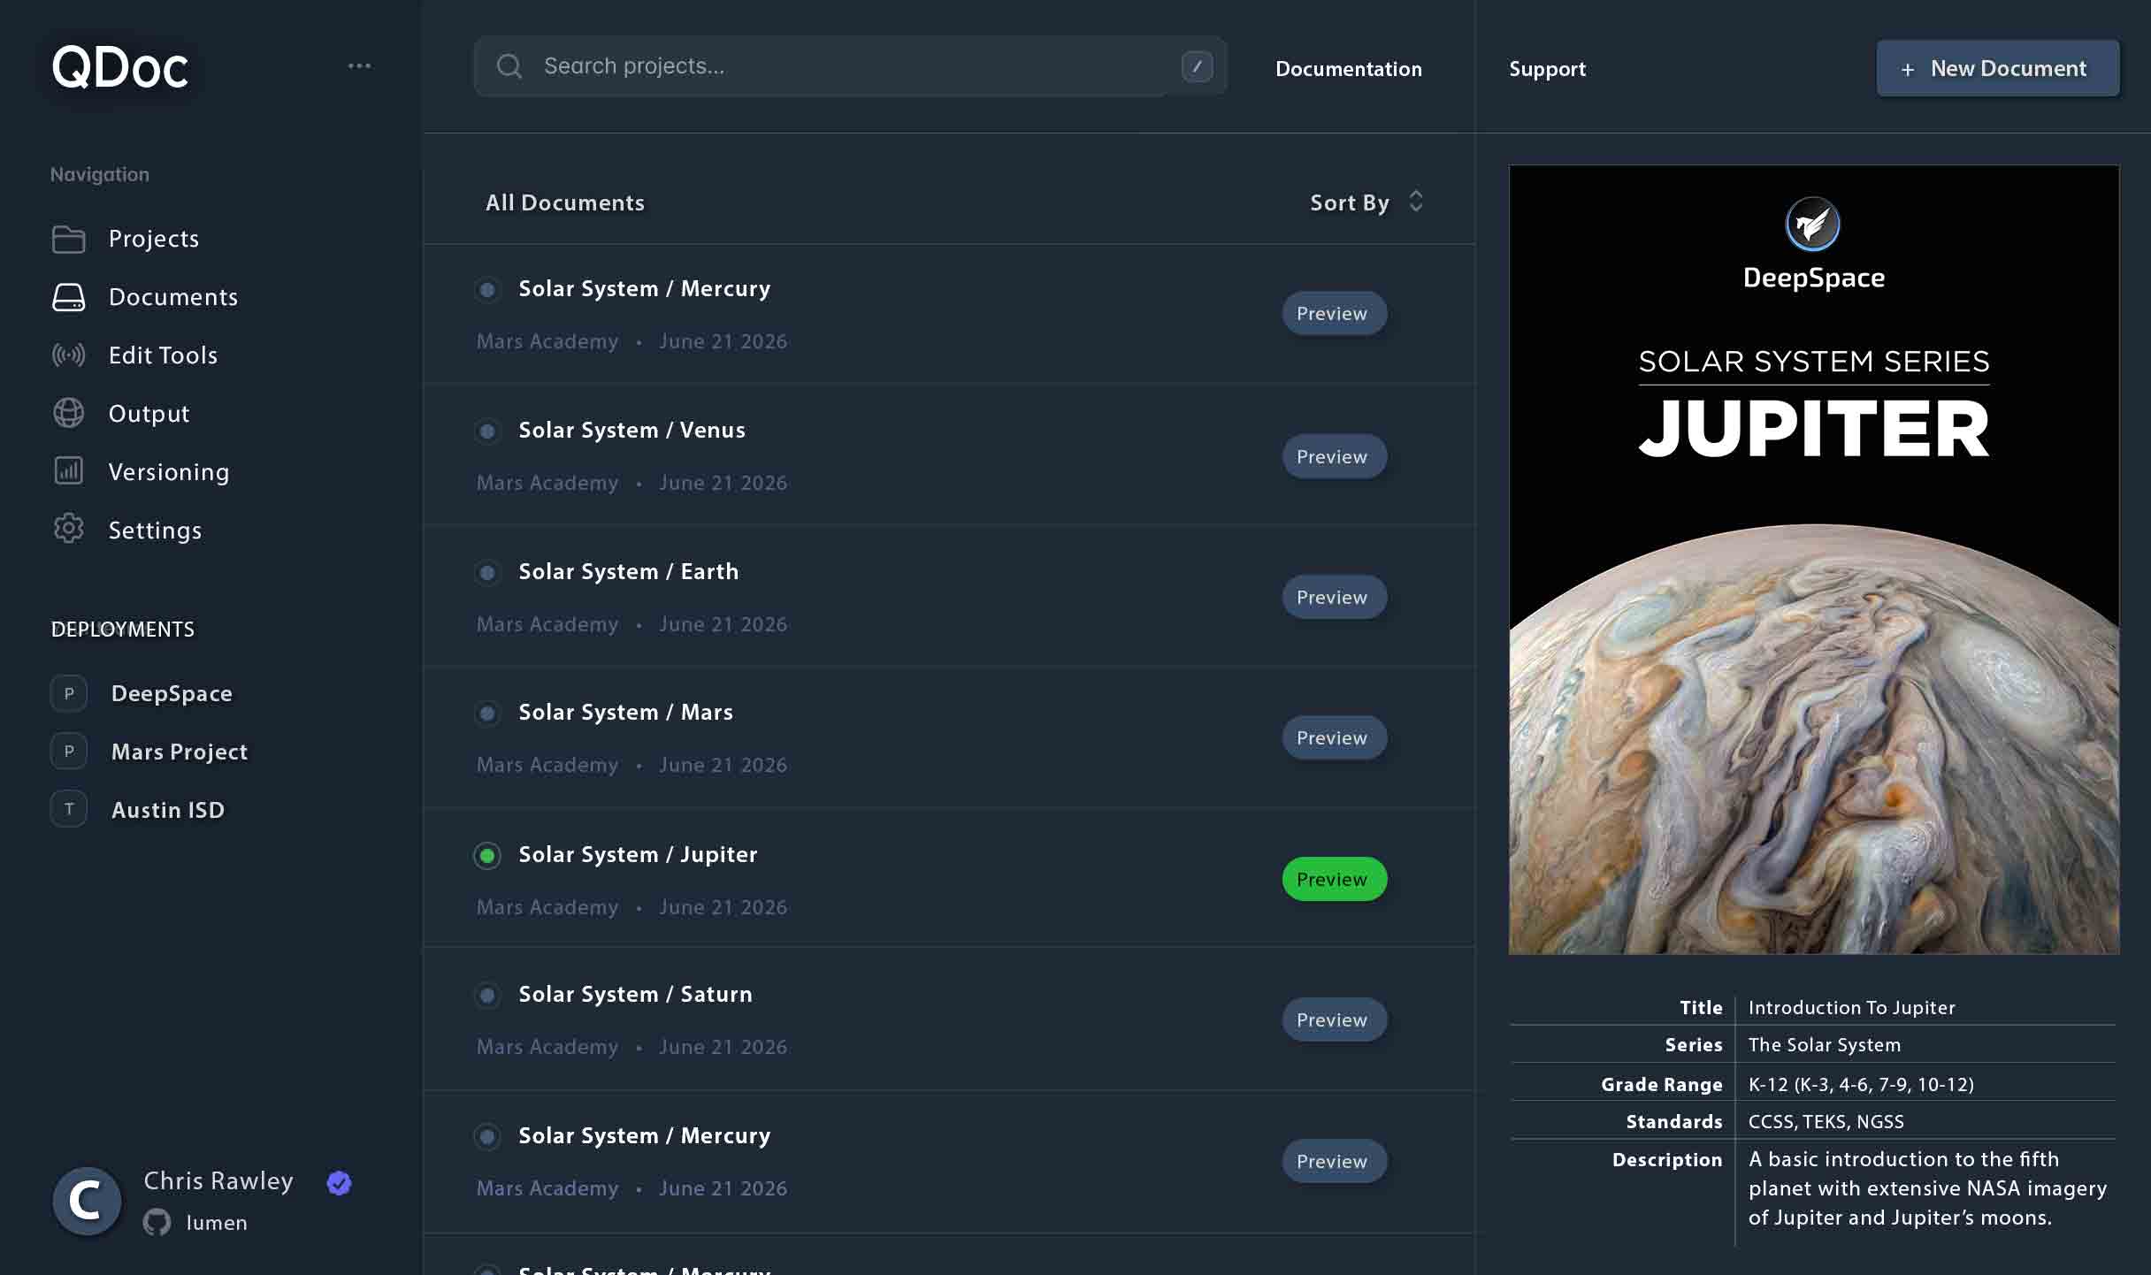Screen dimensions: 2151x1275
Task: Click the Solar System / Saturn title
Action: tap(635, 995)
